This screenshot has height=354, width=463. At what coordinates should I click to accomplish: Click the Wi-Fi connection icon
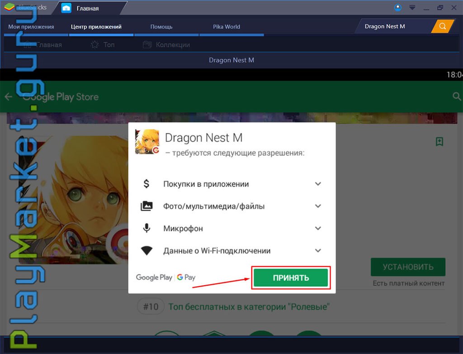[146, 251]
